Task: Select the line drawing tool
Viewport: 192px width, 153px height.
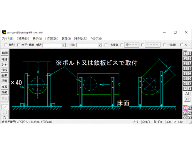Action: (x=5, y=107)
